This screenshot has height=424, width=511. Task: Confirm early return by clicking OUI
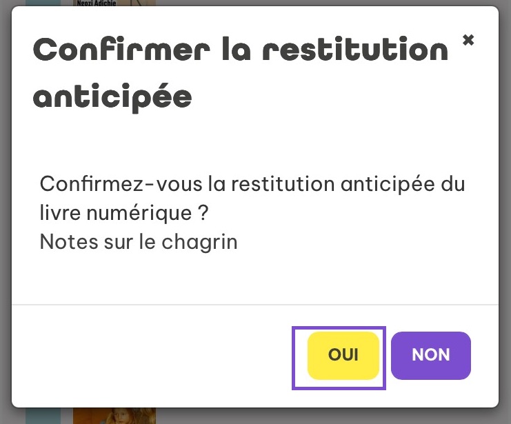[343, 355]
